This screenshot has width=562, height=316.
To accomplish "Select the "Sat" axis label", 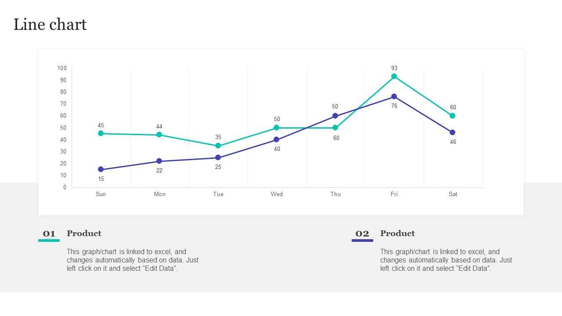I will [453, 194].
